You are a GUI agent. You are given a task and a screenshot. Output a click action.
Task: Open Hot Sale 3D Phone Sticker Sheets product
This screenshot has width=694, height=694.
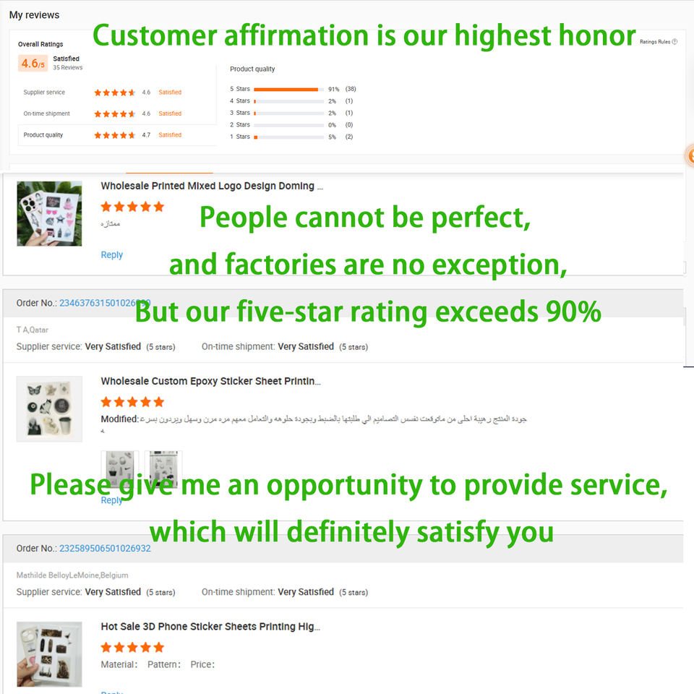pos(210,627)
